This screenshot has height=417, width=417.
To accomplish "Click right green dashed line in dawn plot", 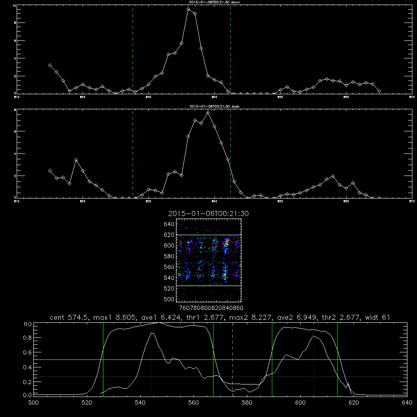I will pos(230,49).
